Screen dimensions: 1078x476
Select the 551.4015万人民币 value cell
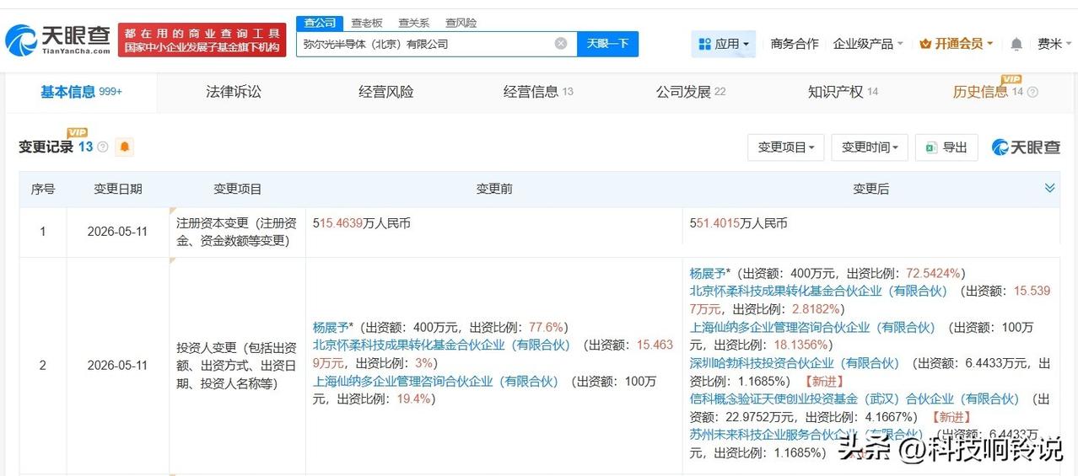739,224
